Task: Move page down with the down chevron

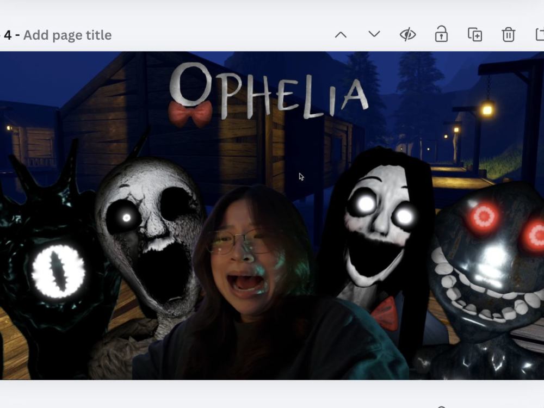Action: pos(374,34)
